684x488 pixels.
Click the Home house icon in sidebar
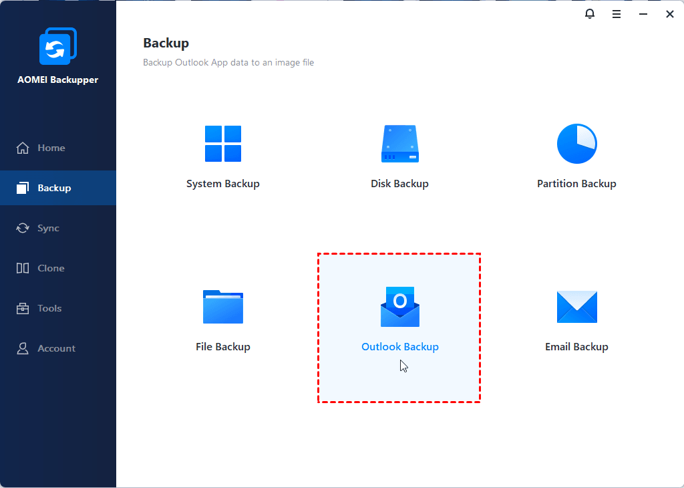pos(23,148)
